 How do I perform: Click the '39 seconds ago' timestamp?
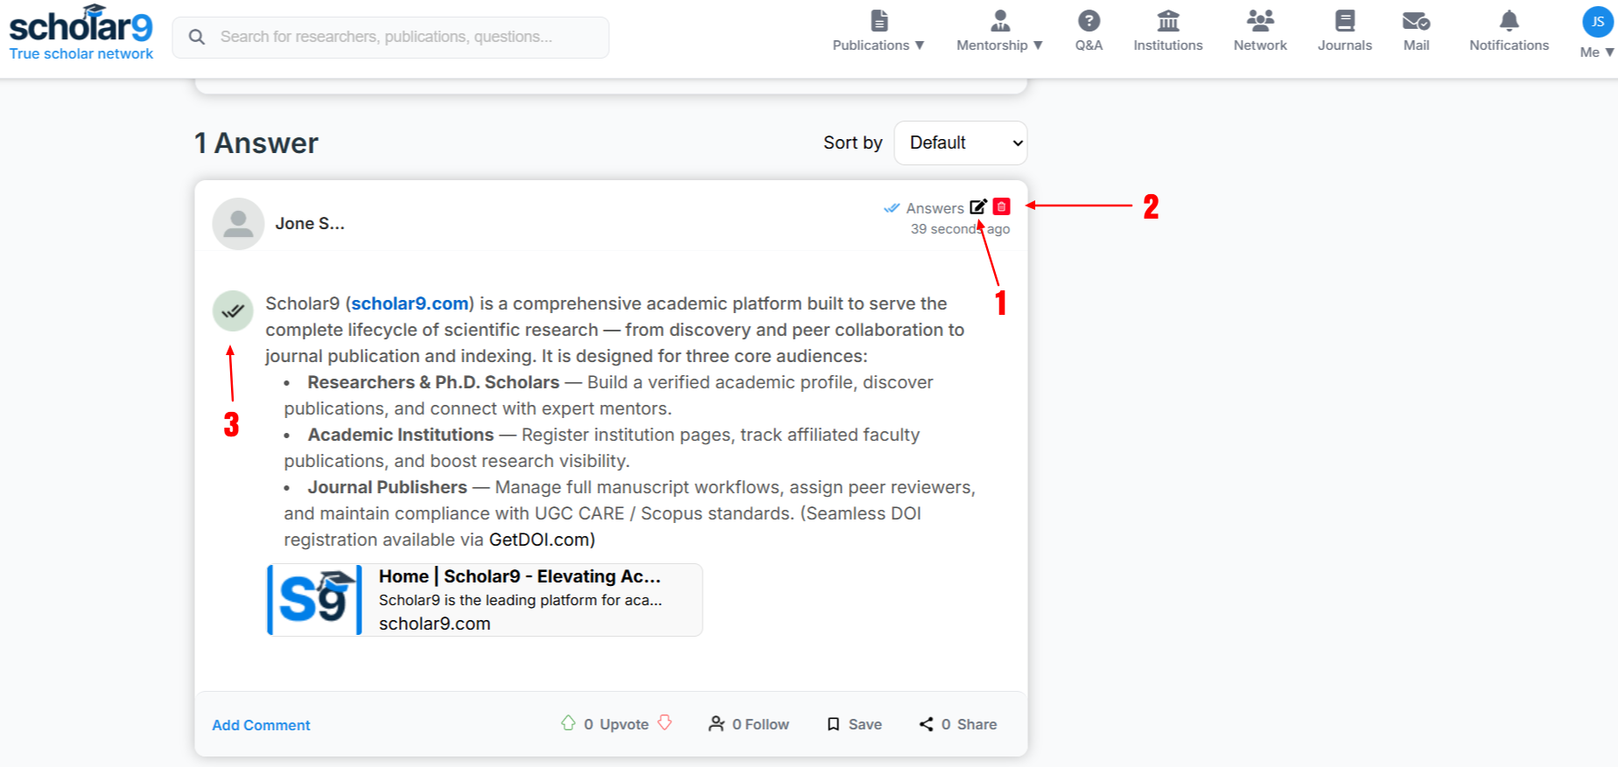960,229
